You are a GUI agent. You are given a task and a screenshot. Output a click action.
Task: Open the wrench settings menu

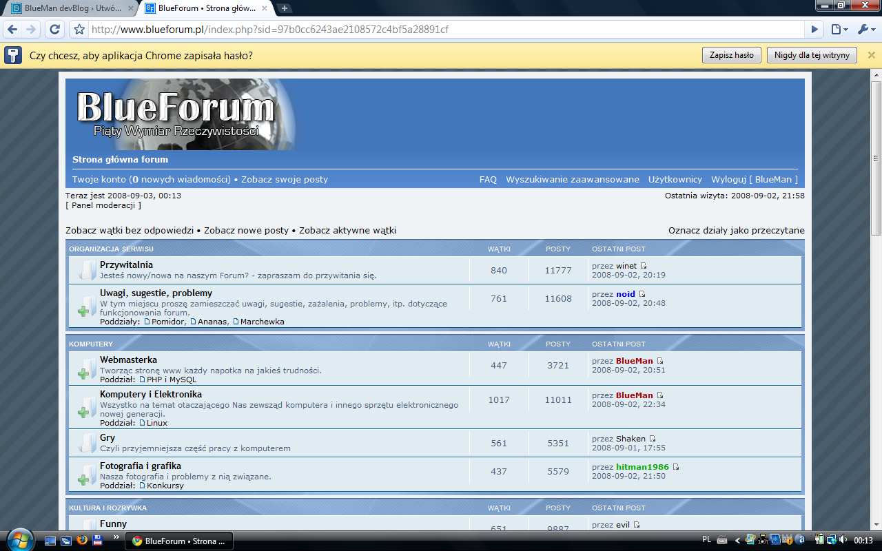tap(865, 30)
